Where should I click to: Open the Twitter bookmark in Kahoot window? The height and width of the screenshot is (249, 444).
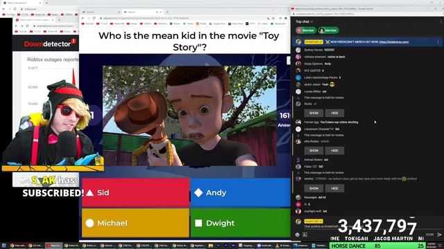tap(188, 24)
